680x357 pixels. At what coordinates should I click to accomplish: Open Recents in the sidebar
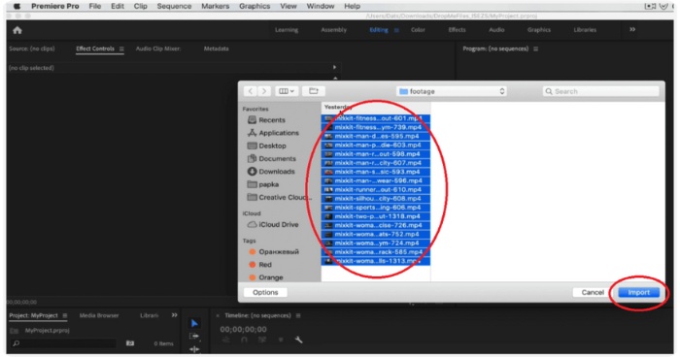coord(266,120)
